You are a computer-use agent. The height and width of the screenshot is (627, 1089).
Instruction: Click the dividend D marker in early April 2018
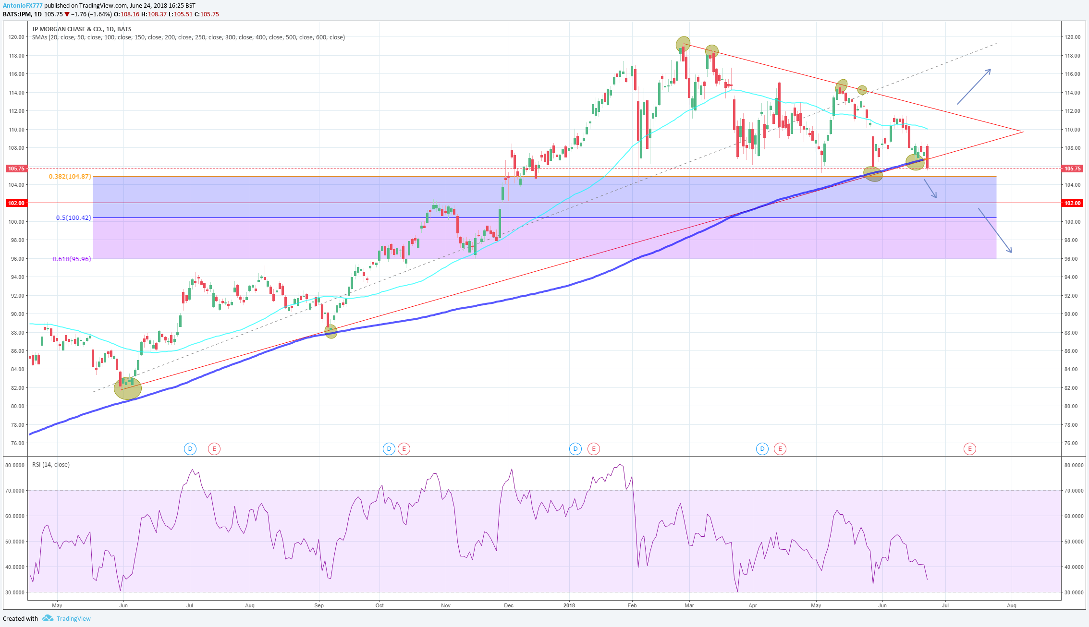[x=762, y=449]
